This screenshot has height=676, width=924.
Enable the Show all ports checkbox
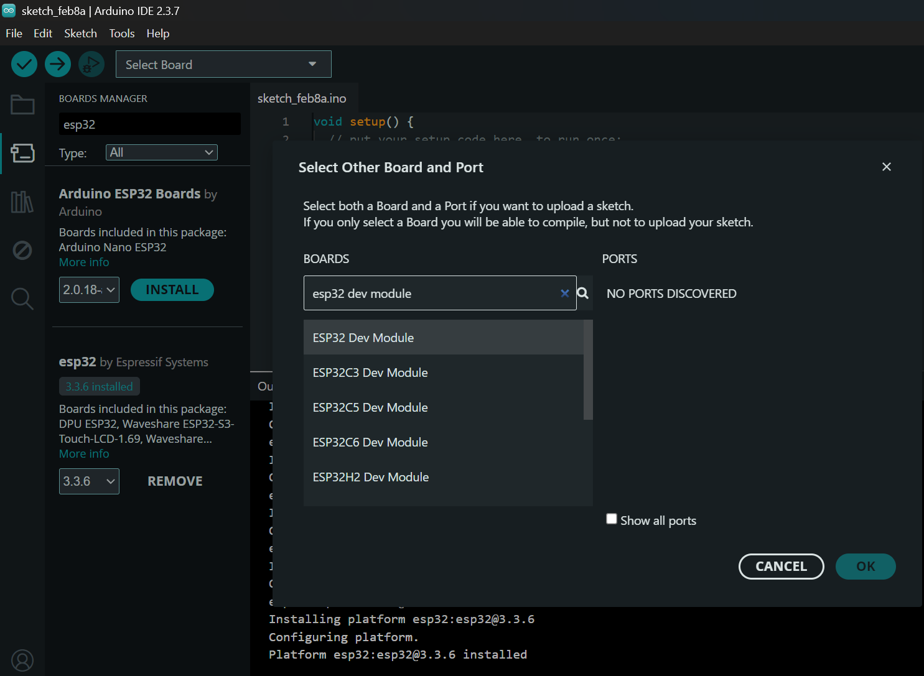tap(612, 519)
